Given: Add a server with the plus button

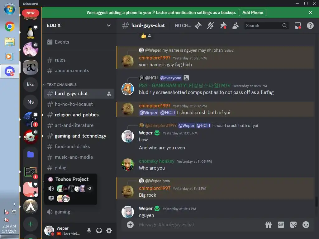Looking at the screenshot, I should pos(31,224).
